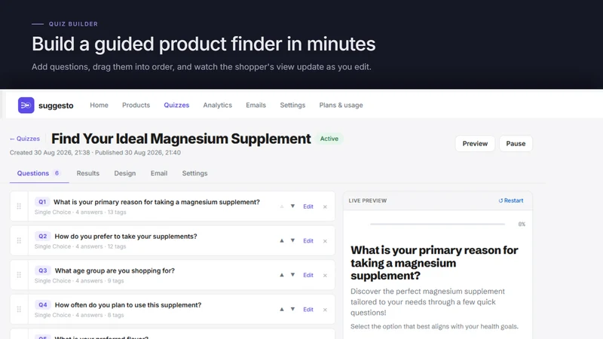Click the live preview progress bar
The image size is (603, 339).
pyautogui.click(x=437, y=224)
